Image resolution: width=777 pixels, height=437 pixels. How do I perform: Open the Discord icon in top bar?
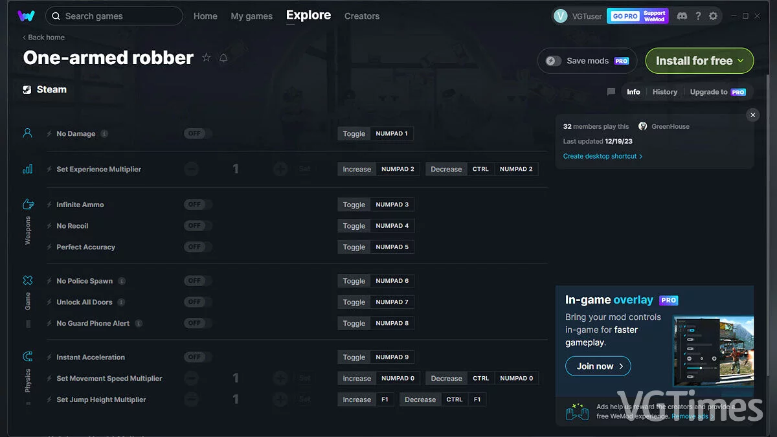(682, 16)
